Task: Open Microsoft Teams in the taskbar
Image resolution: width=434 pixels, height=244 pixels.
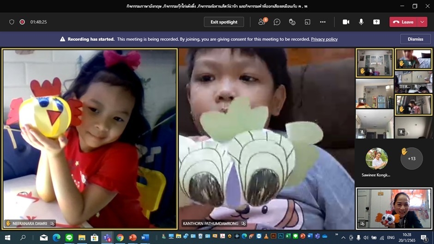Action: click(107, 238)
